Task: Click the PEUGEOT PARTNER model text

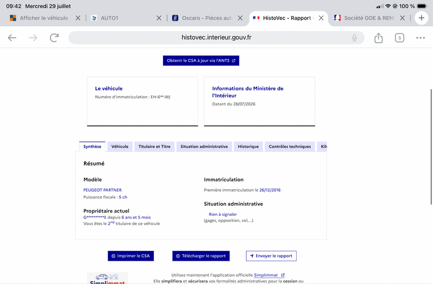Action: [102, 190]
